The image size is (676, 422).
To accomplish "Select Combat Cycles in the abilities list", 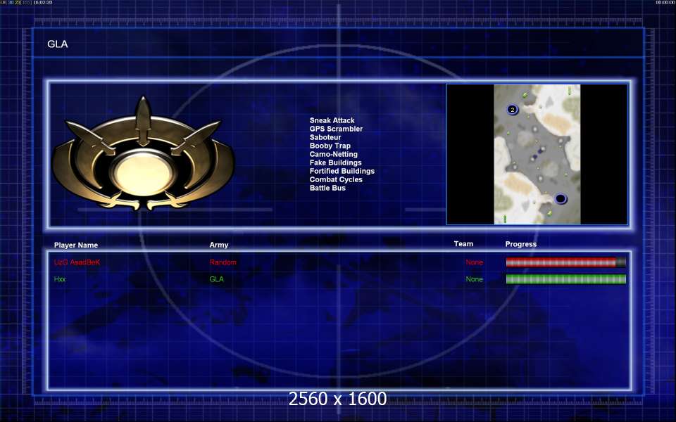I will coord(336,179).
